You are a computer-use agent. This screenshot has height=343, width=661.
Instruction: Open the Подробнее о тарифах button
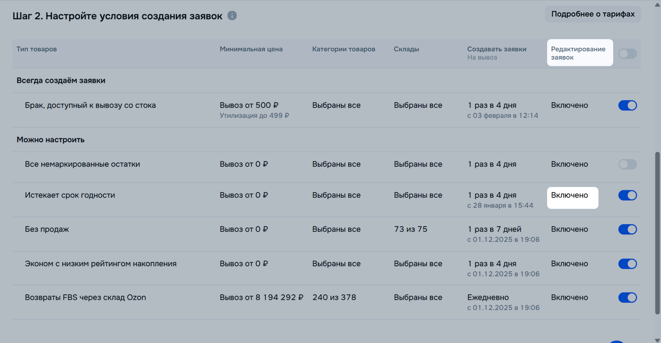pos(593,14)
